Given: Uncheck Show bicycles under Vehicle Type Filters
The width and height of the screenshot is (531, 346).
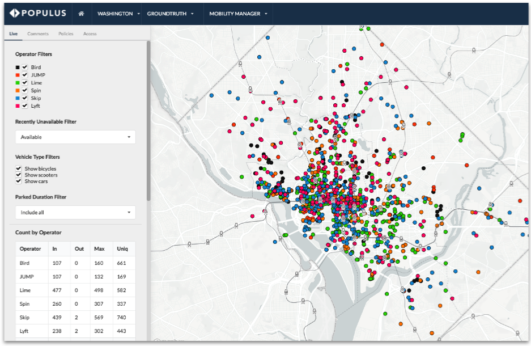Looking at the screenshot, I should click(19, 168).
